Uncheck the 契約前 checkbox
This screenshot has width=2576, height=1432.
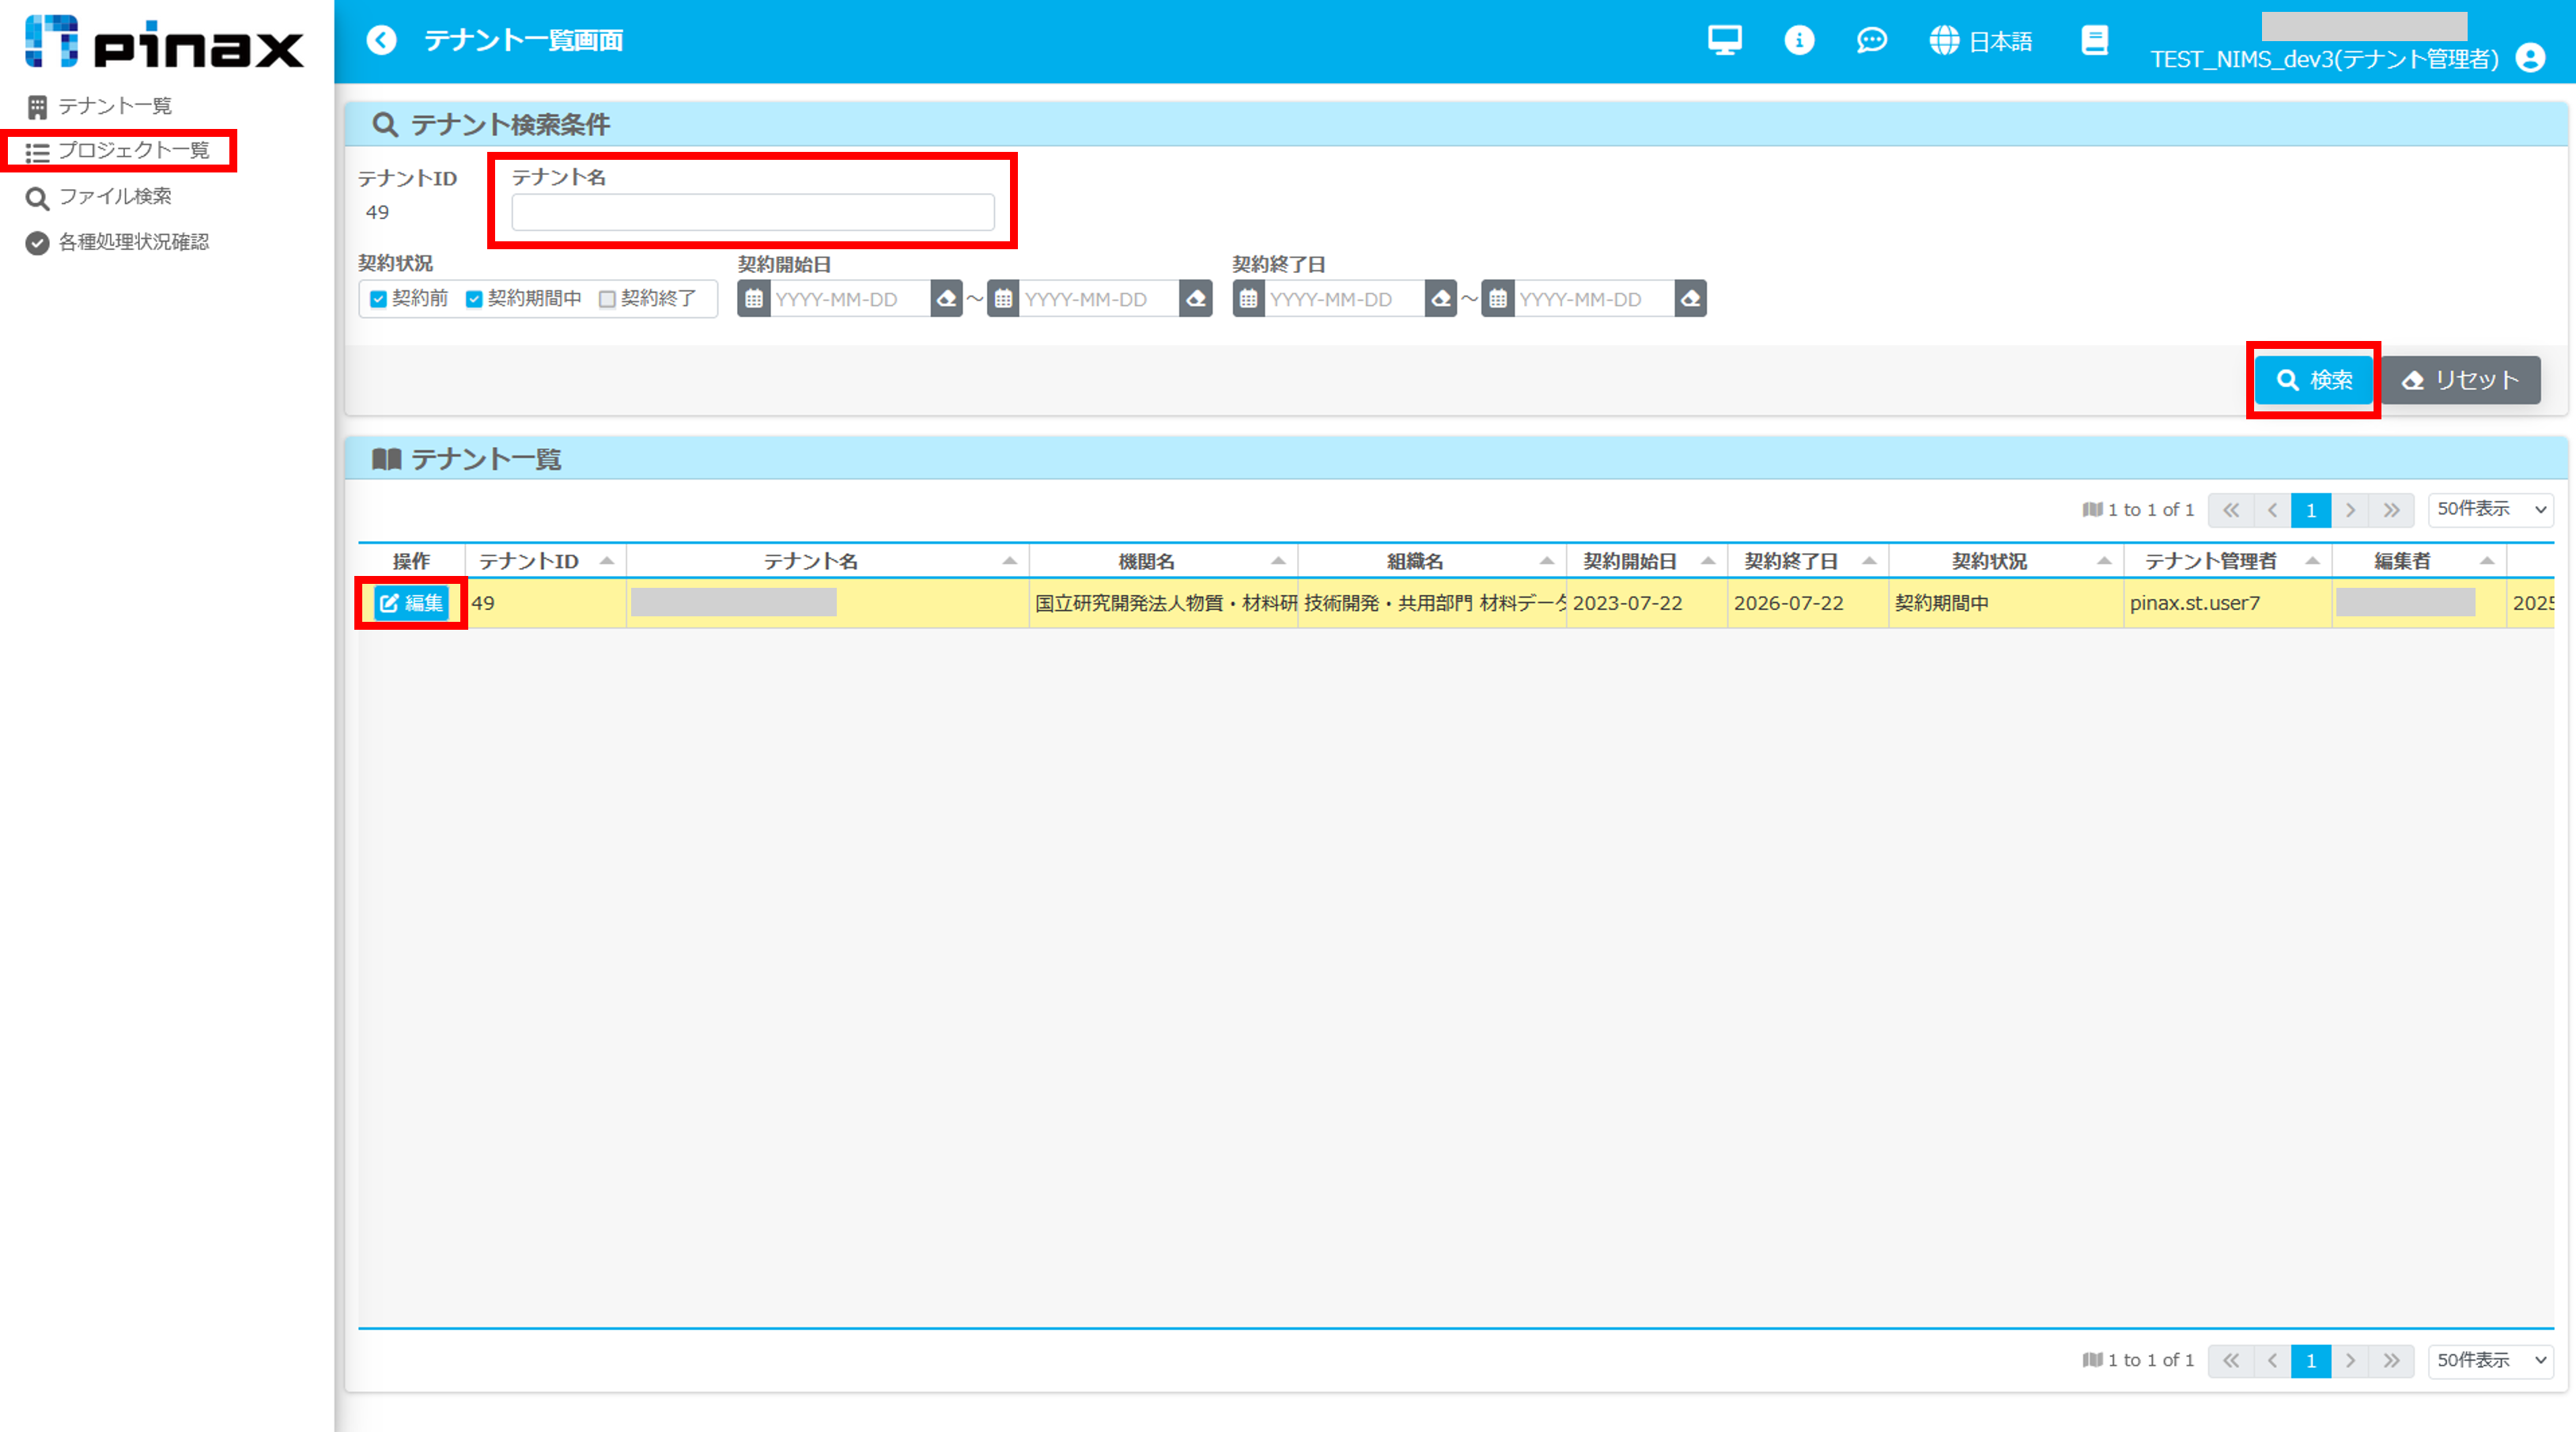tap(378, 299)
